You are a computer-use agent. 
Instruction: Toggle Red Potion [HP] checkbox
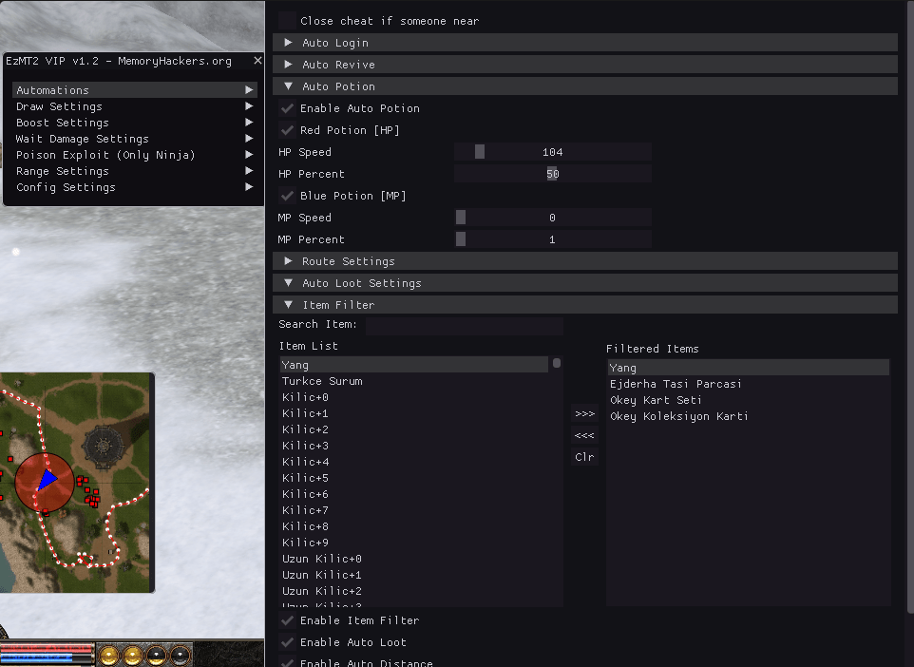(x=287, y=130)
